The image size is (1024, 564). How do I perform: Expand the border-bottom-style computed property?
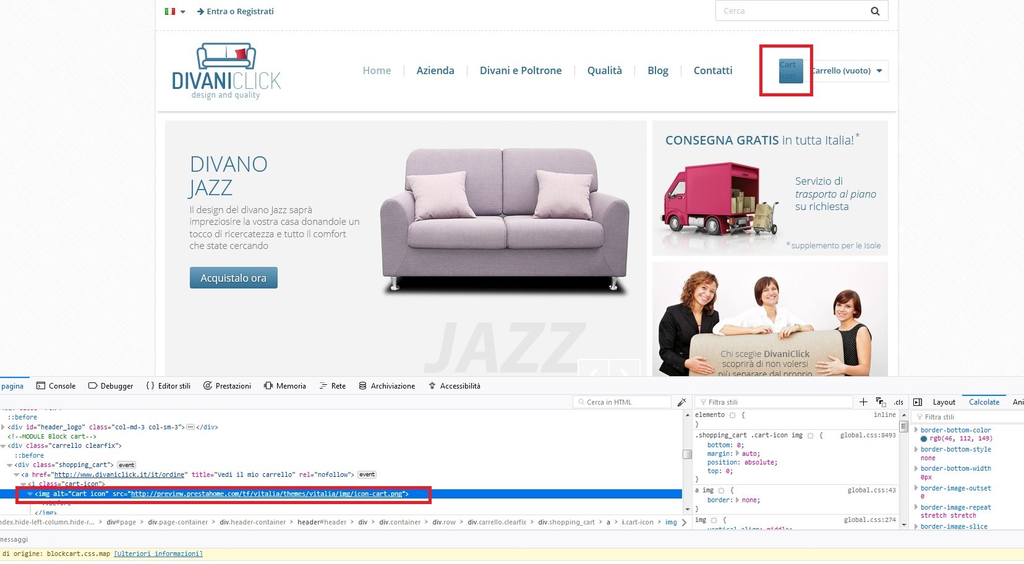point(916,449)
